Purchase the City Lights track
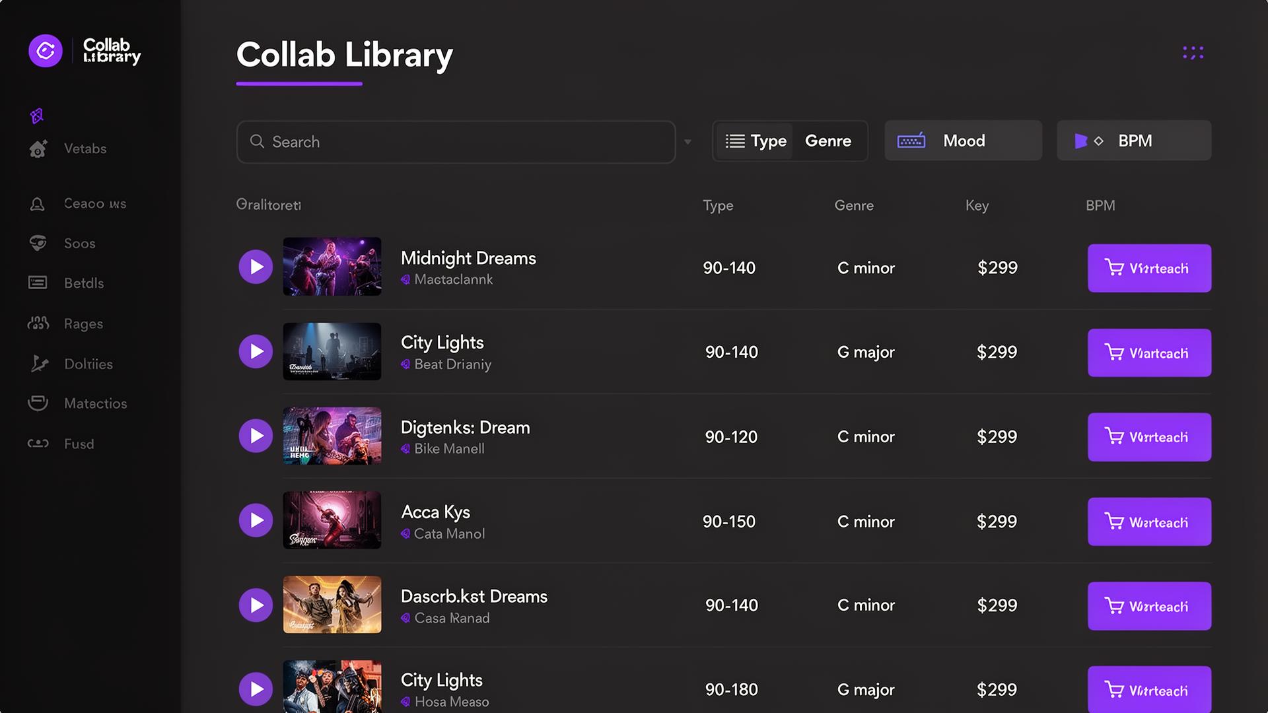1268x713 pixels. [1149, 353]
